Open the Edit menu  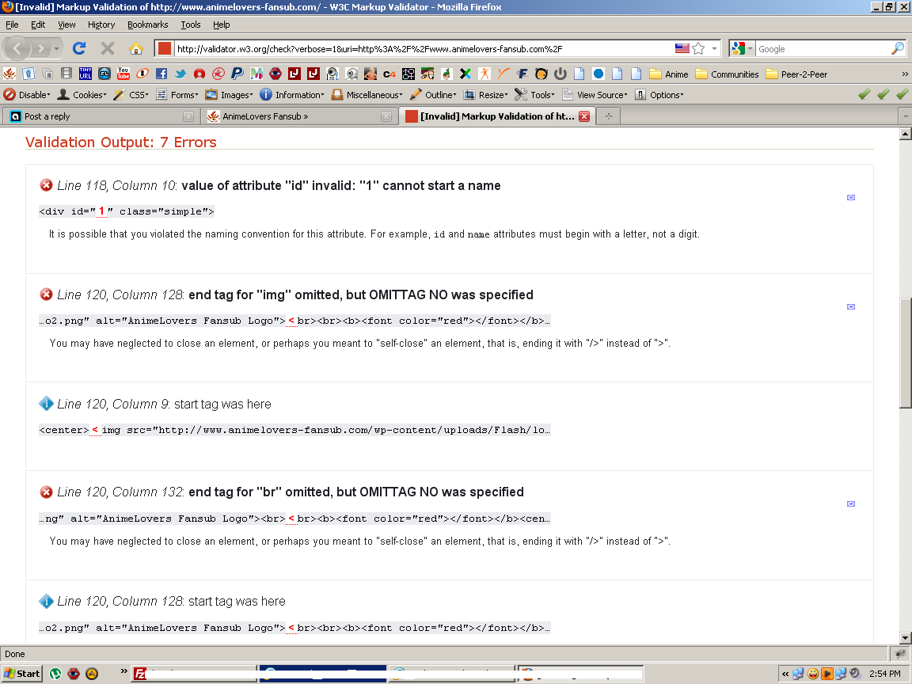pos(38,25)
